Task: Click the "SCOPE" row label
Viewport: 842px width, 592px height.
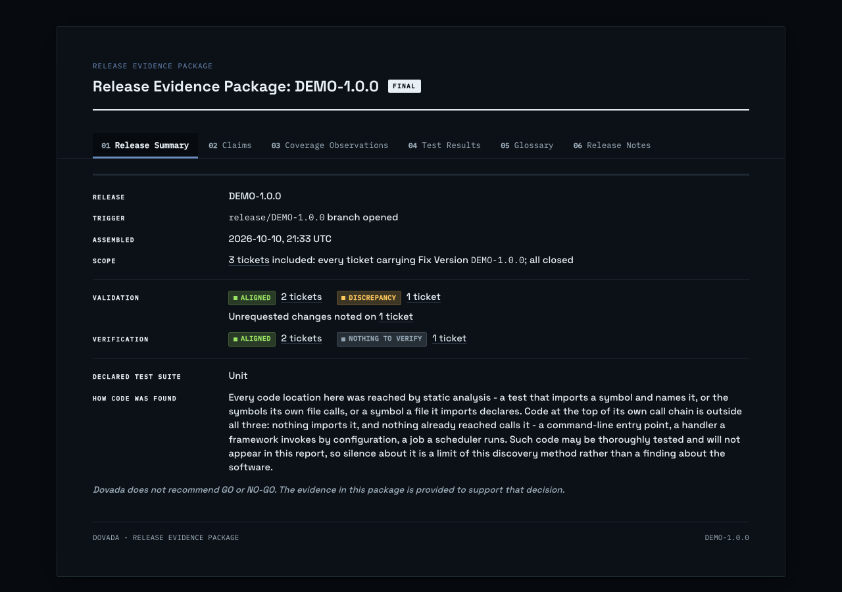Action: tap(104, 261)
